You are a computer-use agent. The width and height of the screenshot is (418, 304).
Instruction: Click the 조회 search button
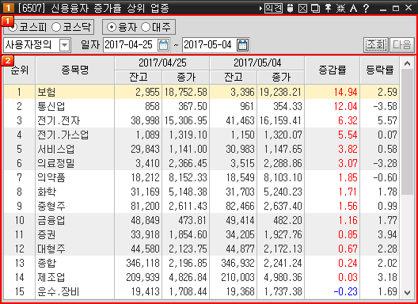(375, 45)
